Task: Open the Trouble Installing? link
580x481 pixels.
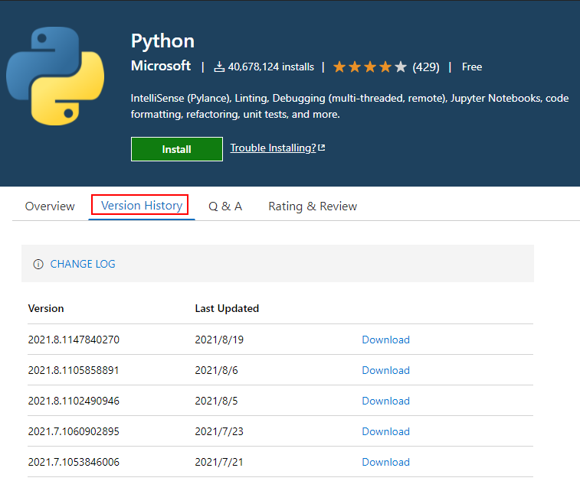Action: (273, 148)
